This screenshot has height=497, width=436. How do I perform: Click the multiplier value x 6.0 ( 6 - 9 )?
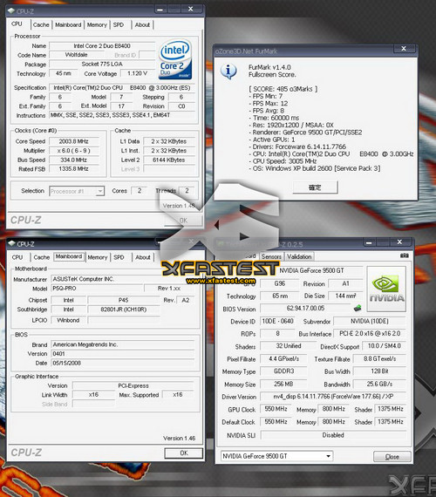tap(74, 151)
